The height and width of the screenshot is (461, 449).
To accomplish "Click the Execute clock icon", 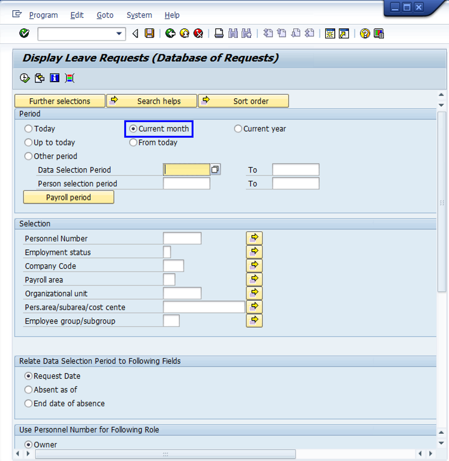I will coord(24,78).
